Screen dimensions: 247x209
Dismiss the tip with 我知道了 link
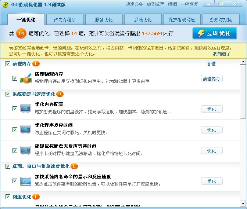[222, 54]
